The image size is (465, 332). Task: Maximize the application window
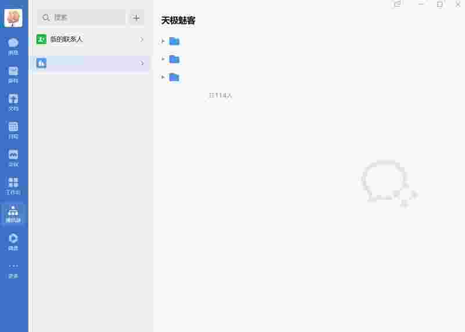pyautogui.click(x=440, y=4)
